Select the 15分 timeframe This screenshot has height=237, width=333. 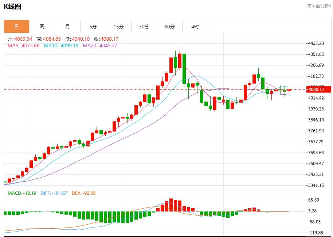coord(119,26)
